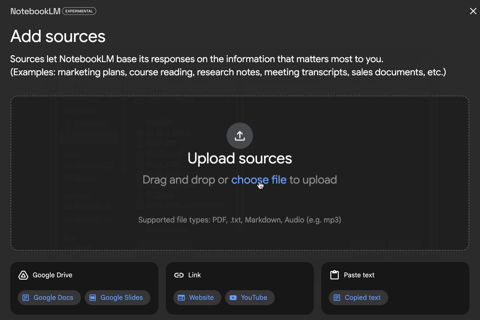Click the 'Paste text' card label
Screen dimensions: 480x320
(359, 275)
